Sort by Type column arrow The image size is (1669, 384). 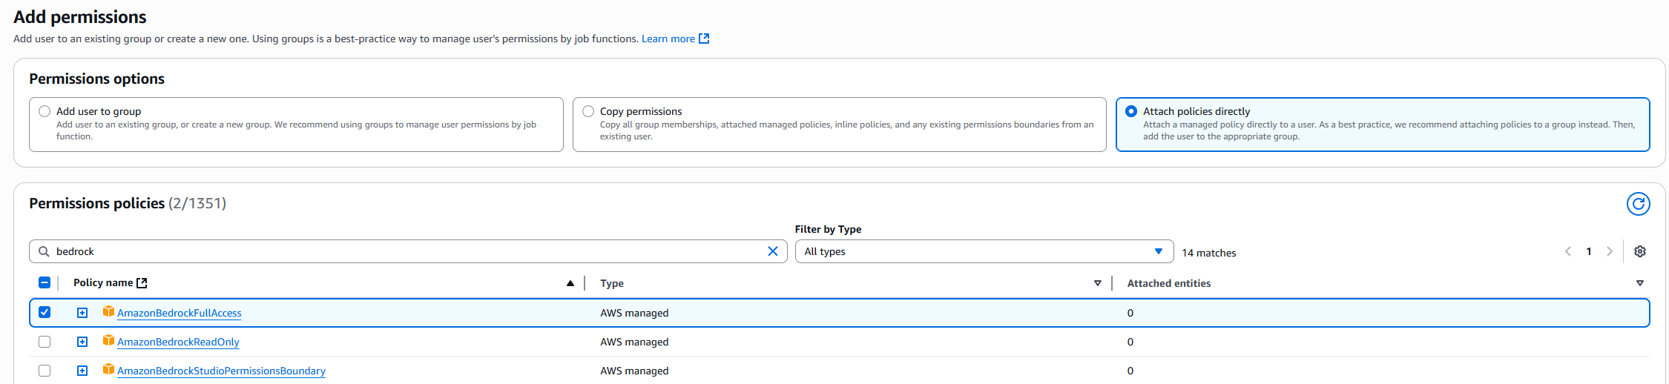click(1097, 283)
